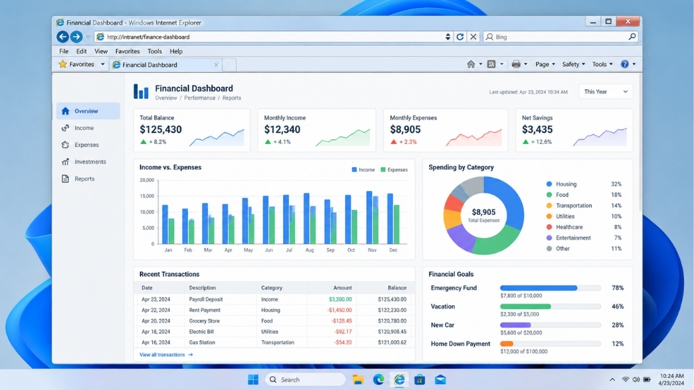Click the Bing search magnifier icon

pos(632,36)
